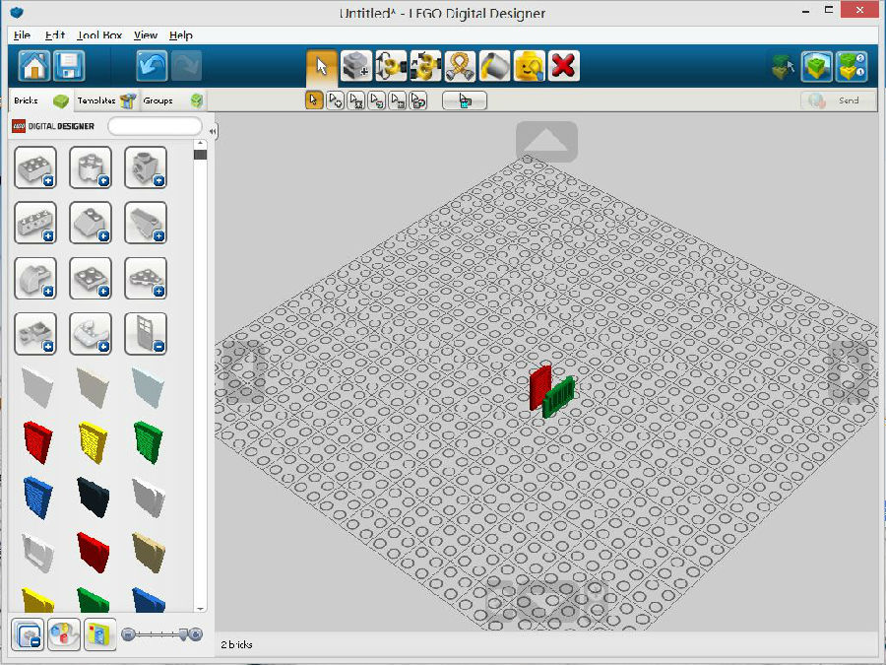Collapse the brick palette panel

click(x=213, y=129)
